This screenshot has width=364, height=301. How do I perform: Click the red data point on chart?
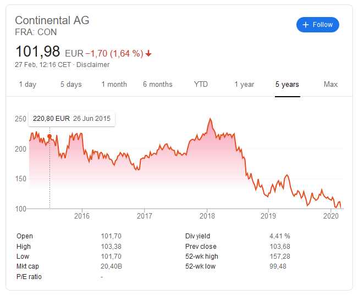pyautogui.click(x=49, y=136)
